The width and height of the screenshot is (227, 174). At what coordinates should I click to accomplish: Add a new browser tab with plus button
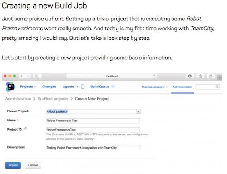pos(219,77)
